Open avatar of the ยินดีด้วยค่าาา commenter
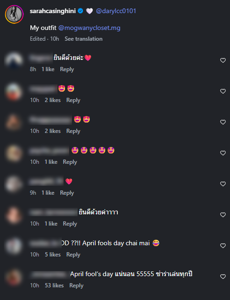Viewport: 230px width, 300px height. pos(14,215)
